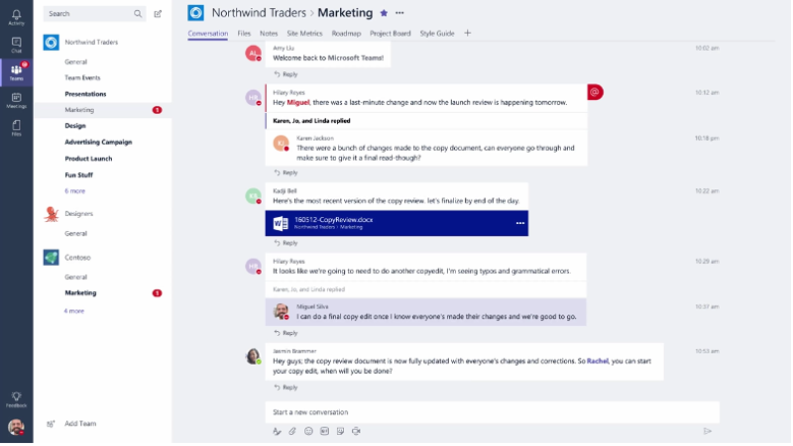Click the Send arrow icon

point(708,431)
